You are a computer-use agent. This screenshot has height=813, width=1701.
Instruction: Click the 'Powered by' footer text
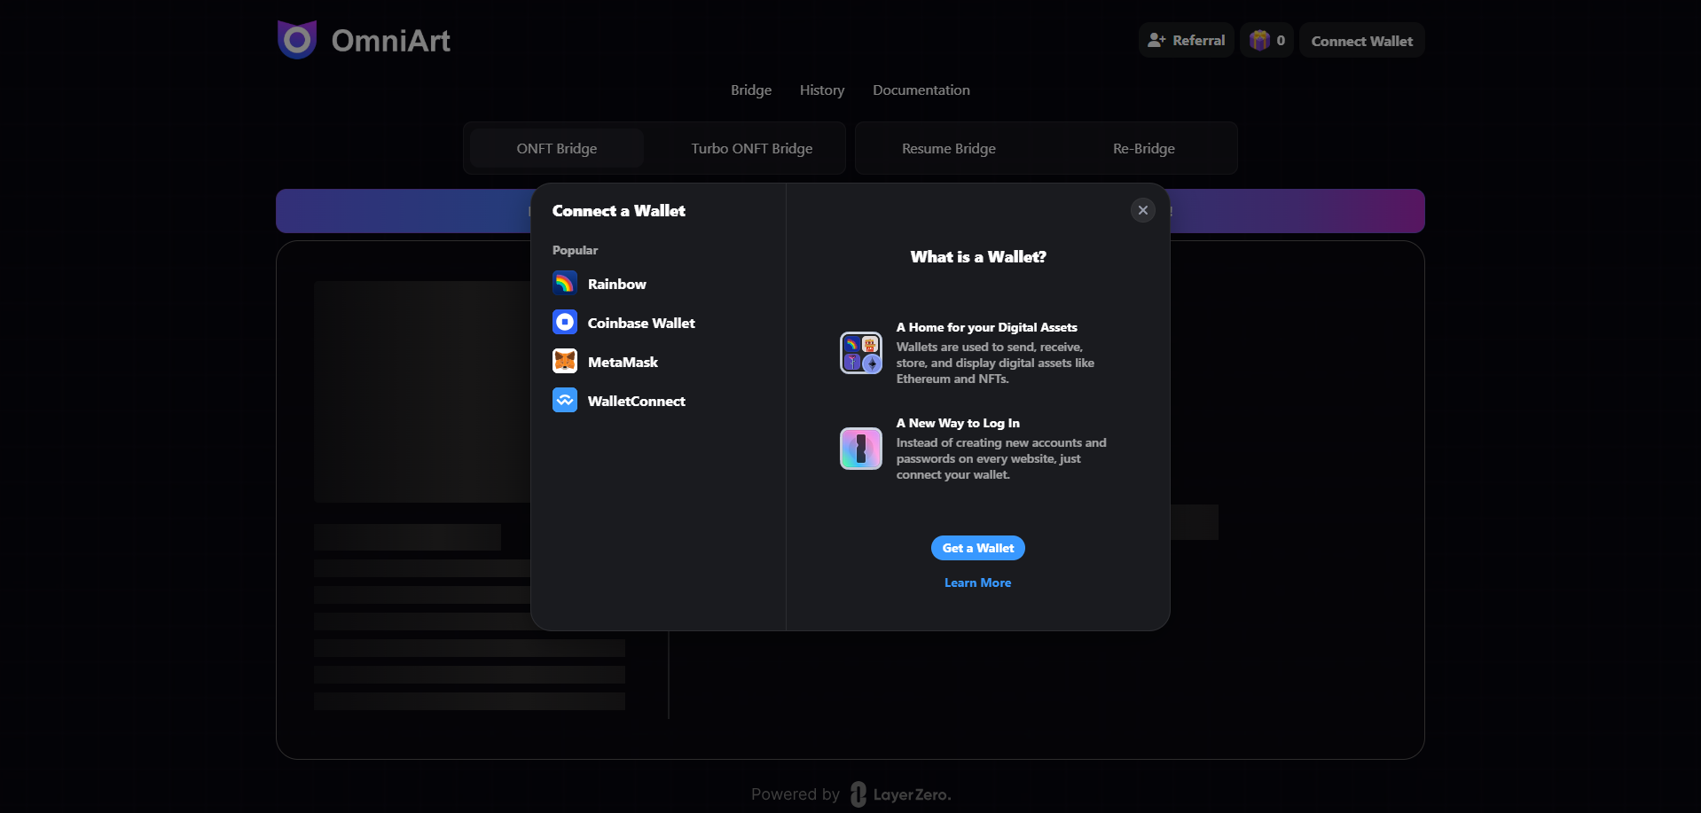click(x=796, y=794)
